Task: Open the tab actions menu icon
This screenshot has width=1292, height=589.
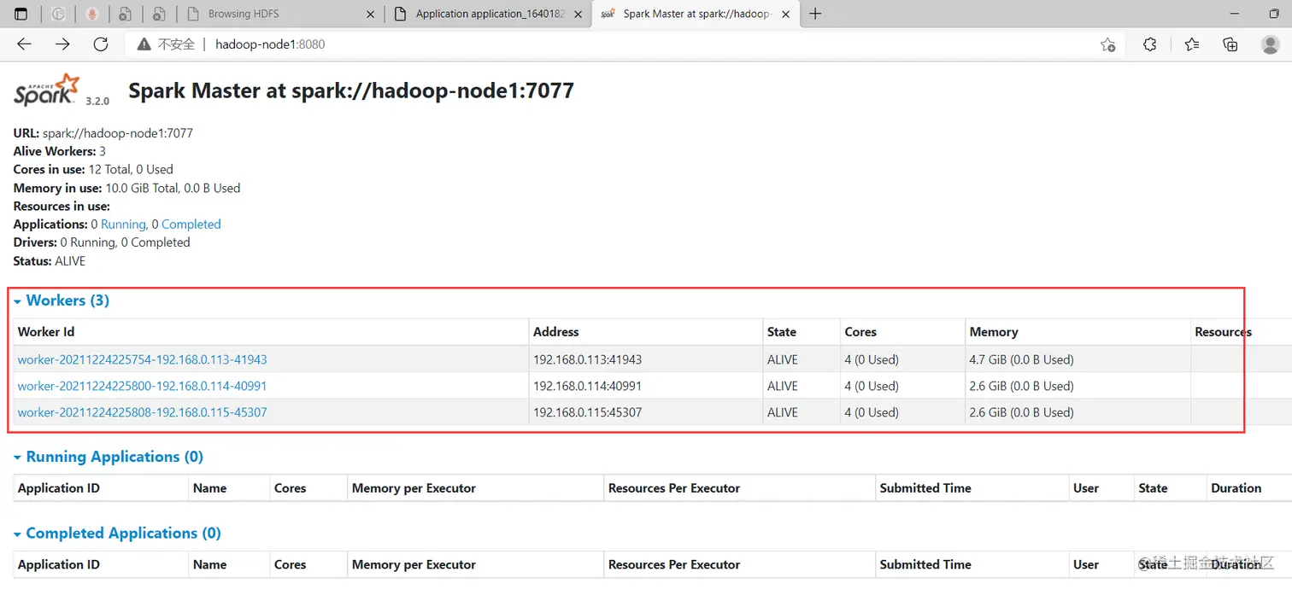Action: point(21,14)
